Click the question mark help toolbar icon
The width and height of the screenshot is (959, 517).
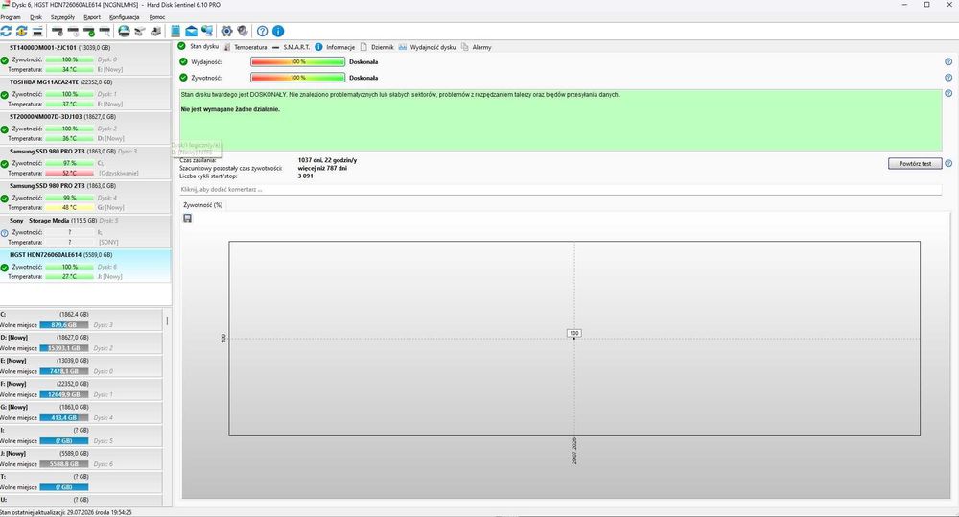click(263, 32)
